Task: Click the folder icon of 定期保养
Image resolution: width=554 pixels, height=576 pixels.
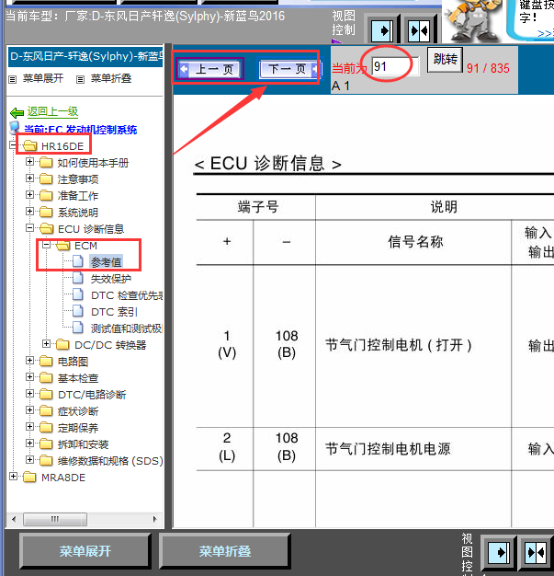Action: pyautogui.click(x=46, y=428)
